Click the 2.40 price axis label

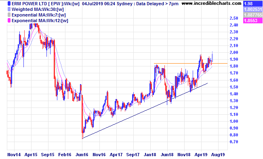tap(234, 25)
